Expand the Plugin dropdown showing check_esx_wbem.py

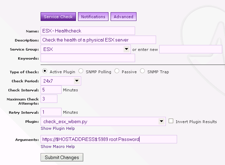coord(103,121)
